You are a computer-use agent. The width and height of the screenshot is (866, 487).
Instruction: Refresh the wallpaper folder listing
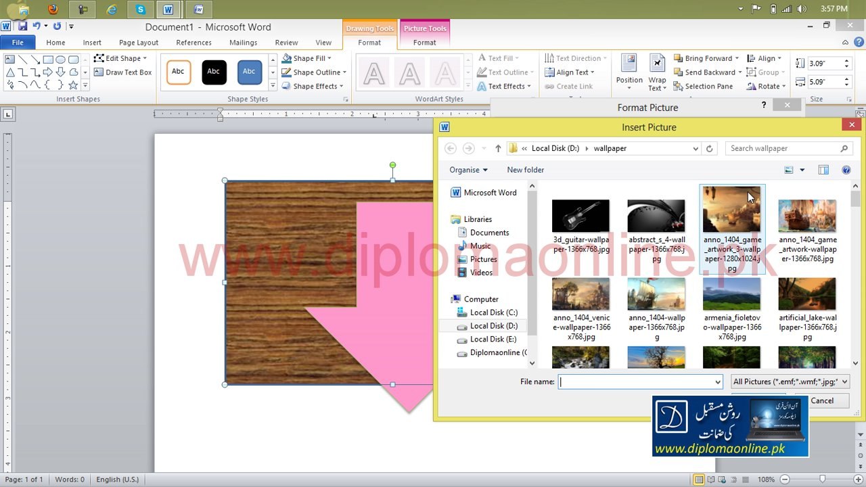pos(709,149)
